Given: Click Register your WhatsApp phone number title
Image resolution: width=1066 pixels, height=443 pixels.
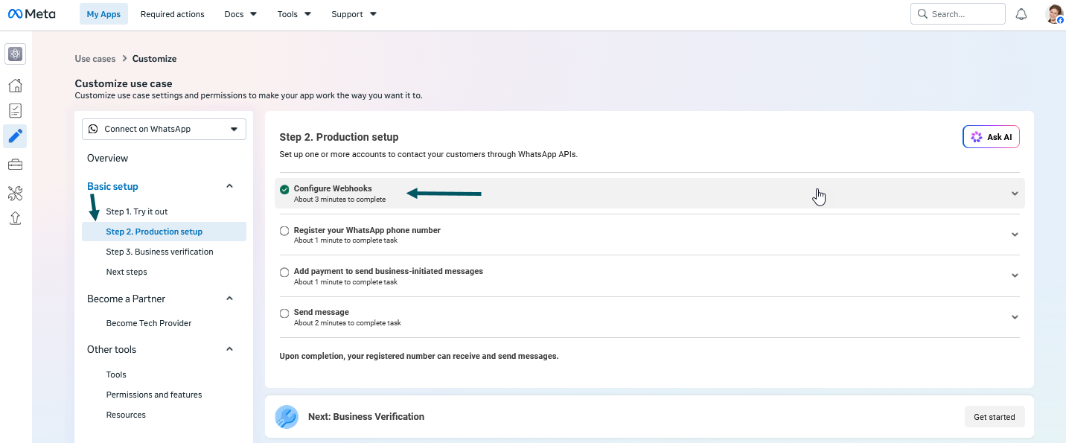Looking at the screenshot, I should (367, 230).
